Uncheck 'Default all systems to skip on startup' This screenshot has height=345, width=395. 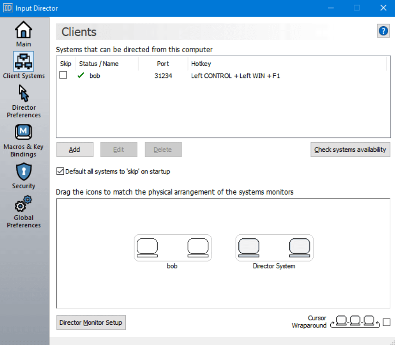tap(60, 171)
